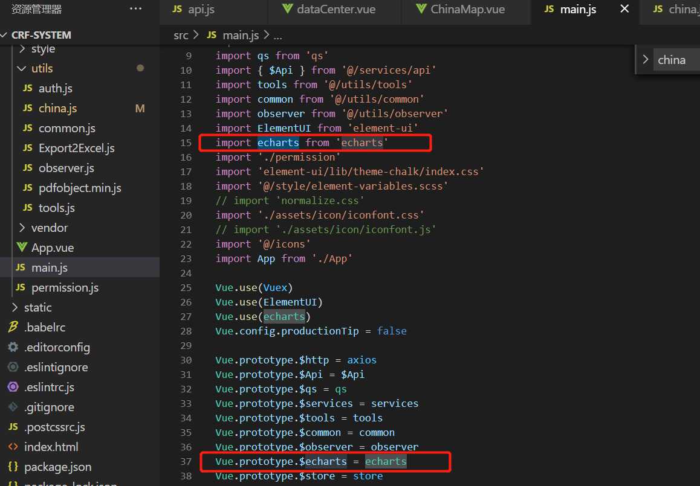Open permission.js in the explorer

(65, 287)
